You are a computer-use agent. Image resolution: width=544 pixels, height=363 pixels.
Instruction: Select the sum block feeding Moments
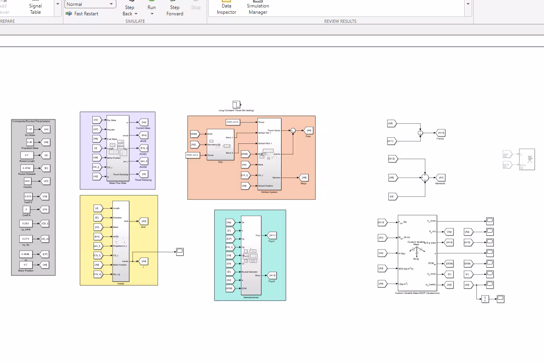(425, 178)
